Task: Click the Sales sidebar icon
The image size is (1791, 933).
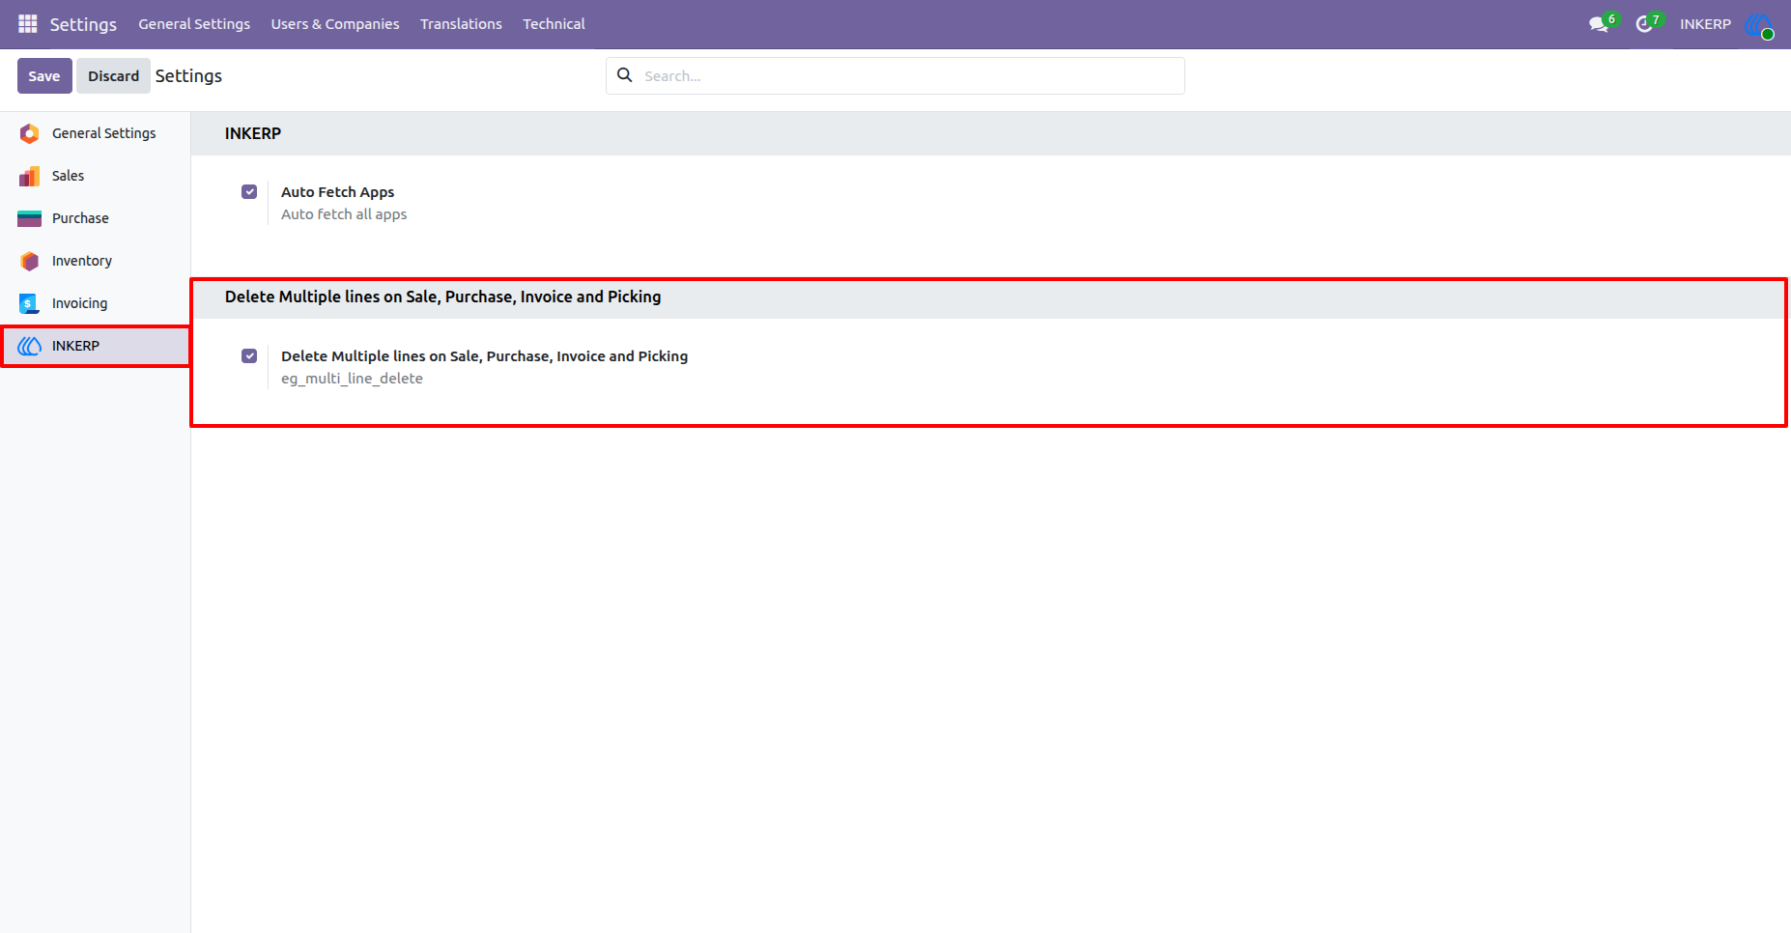Action: click(29, 176)
